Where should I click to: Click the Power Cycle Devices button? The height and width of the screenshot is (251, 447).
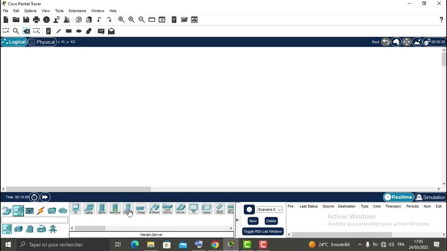tap(34, 197)
